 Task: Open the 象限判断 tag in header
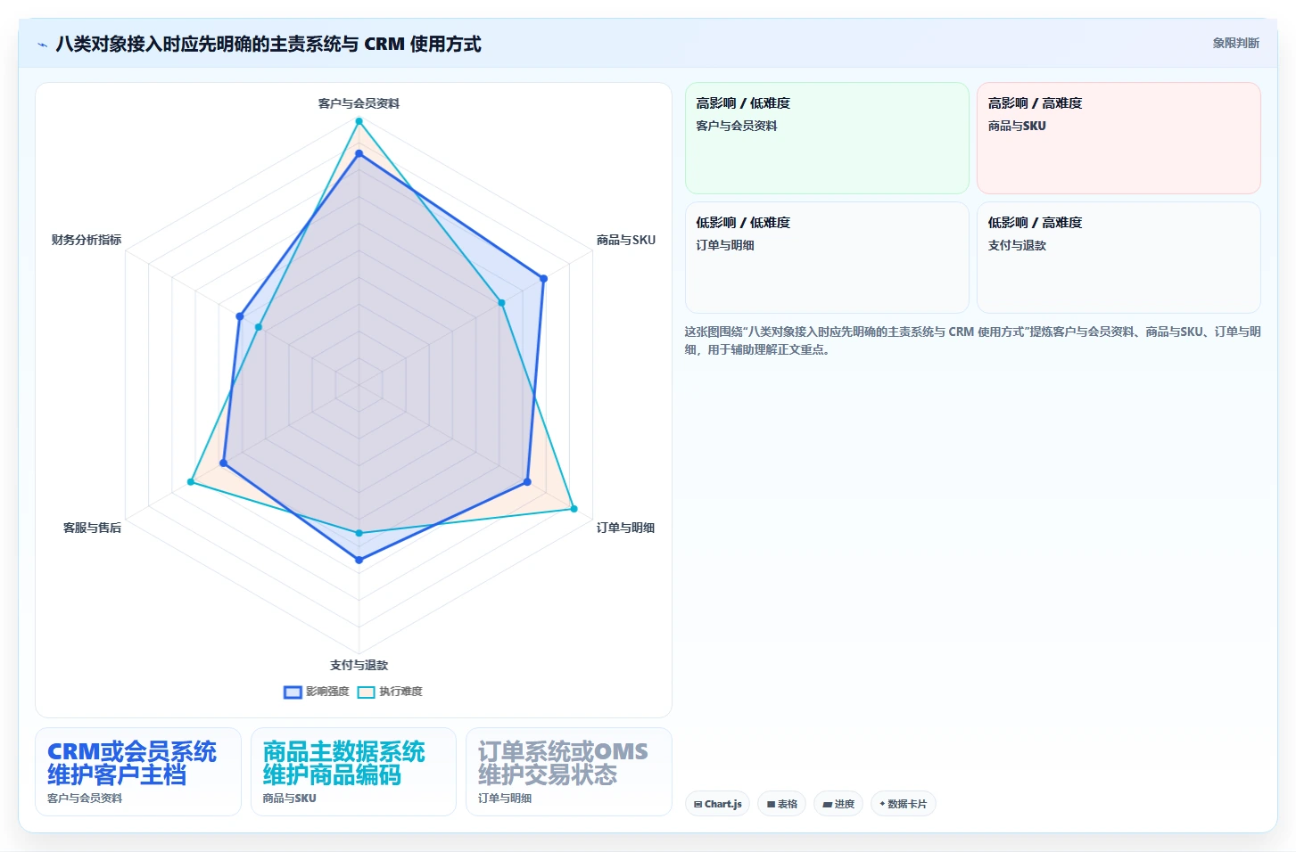coord(1235,43)
